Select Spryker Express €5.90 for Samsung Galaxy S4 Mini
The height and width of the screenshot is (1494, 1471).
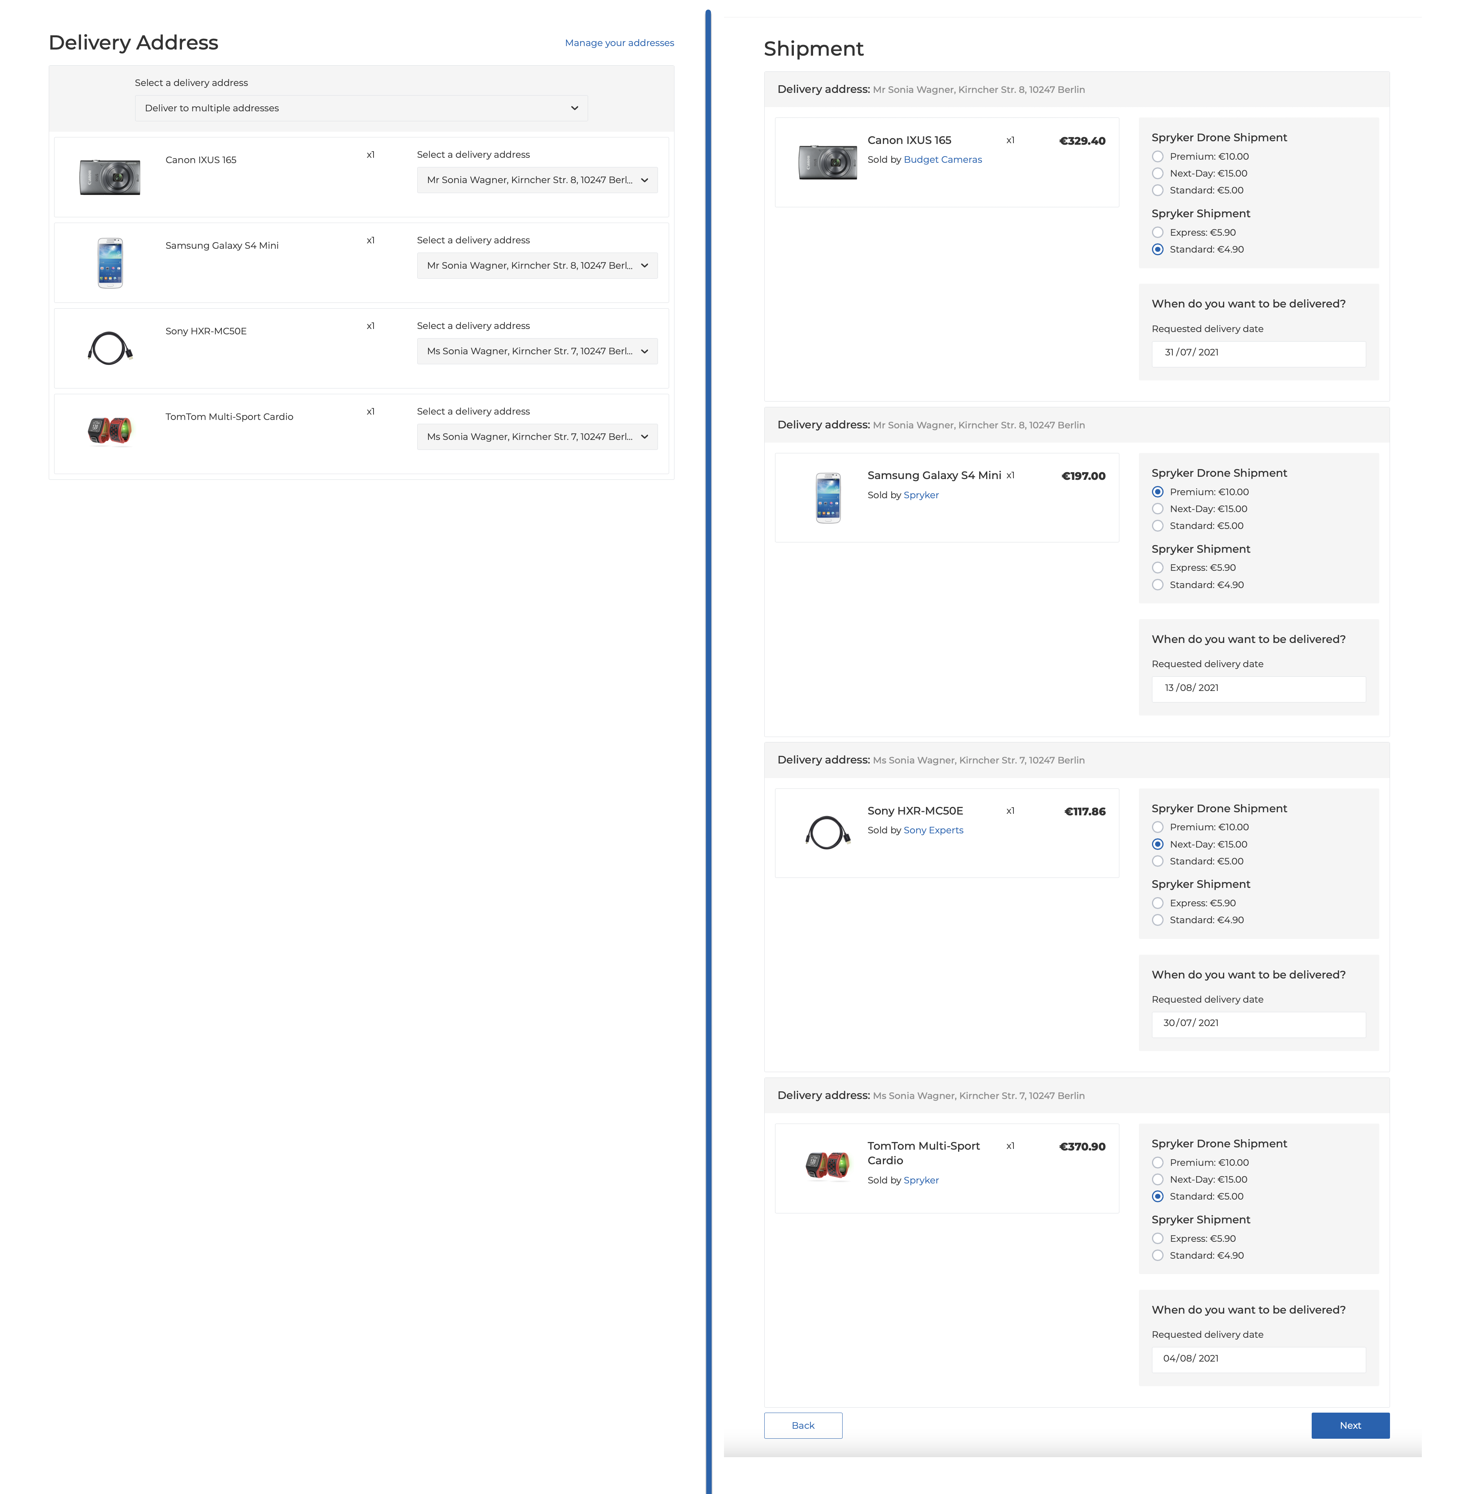1157,568
